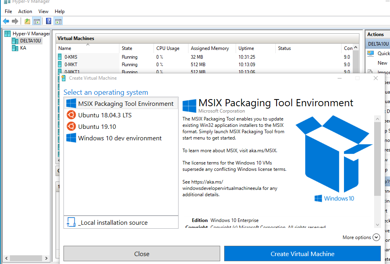Click the 0-KMS virtual machine icon
Image resolution: width=390 pixels, height=264 pixels.
[60, 57]
